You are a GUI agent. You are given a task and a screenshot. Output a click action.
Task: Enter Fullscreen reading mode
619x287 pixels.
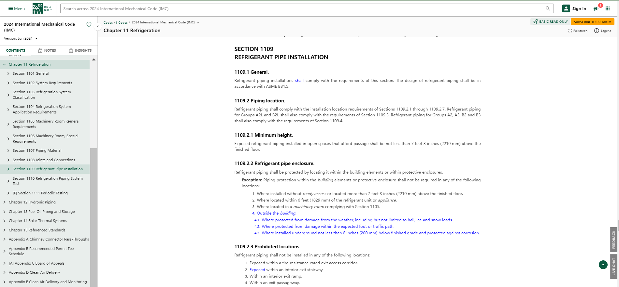[578, 31]
